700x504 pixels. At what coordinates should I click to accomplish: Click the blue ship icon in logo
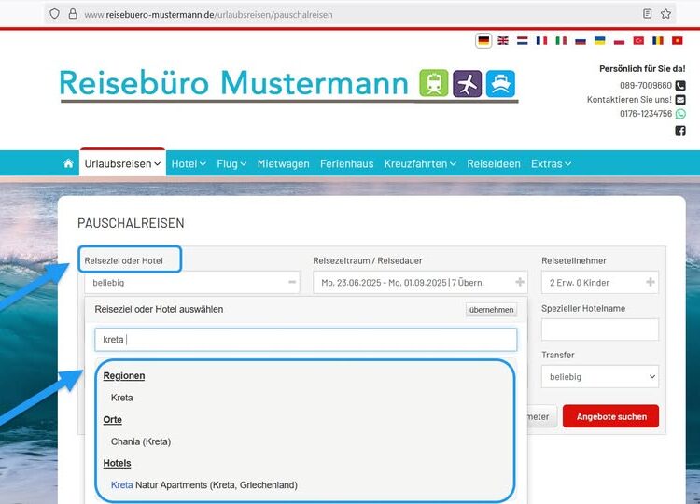(x=500, y=83)
